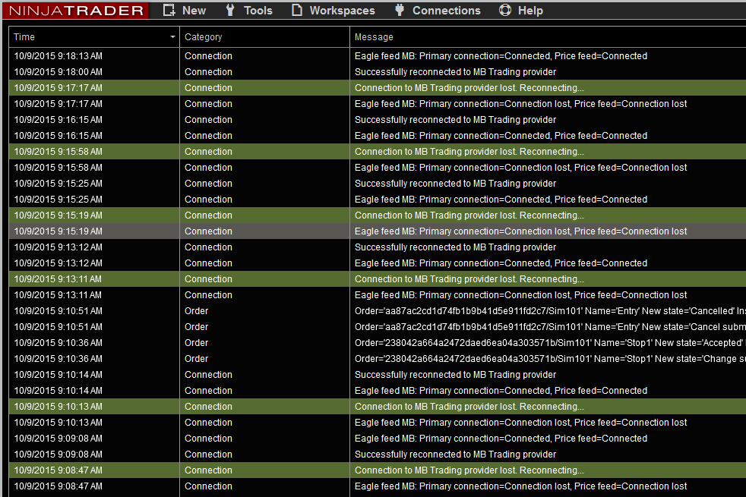Select the green 9:08:47 AM Reconnecting row
Viewport: 746px width, 497px height.
coord(378,470)
